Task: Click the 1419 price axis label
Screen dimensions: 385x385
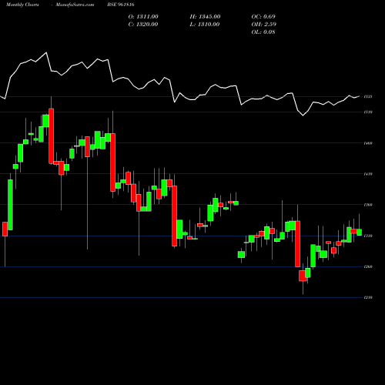Action: coord(368,174)
